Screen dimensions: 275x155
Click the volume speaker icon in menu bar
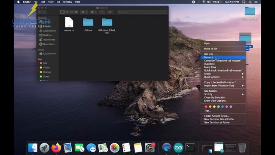click(209, 2)
